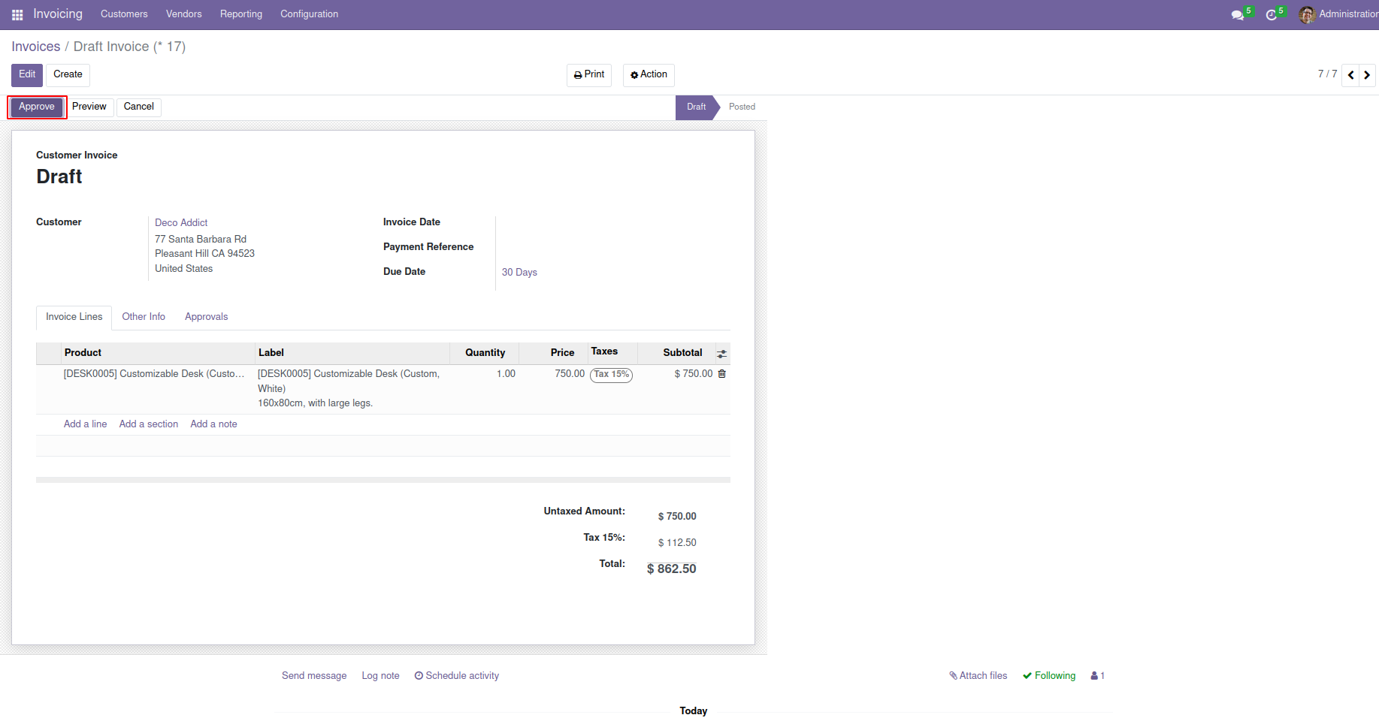Click the label description cell with 160x80cm

tap(352, 388)
